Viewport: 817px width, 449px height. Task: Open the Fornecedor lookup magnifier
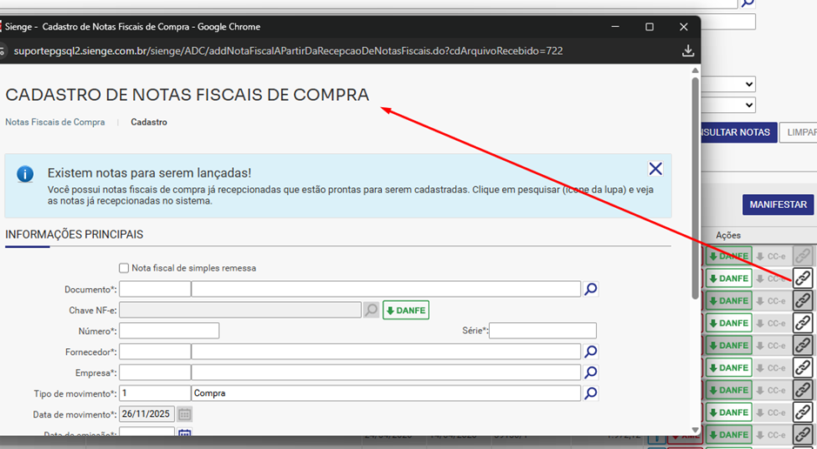(x=590, y=352)
